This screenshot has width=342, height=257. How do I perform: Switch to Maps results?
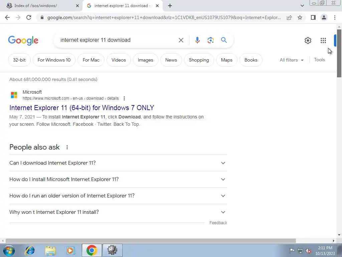pyautogui.click(x=227, y=60)
